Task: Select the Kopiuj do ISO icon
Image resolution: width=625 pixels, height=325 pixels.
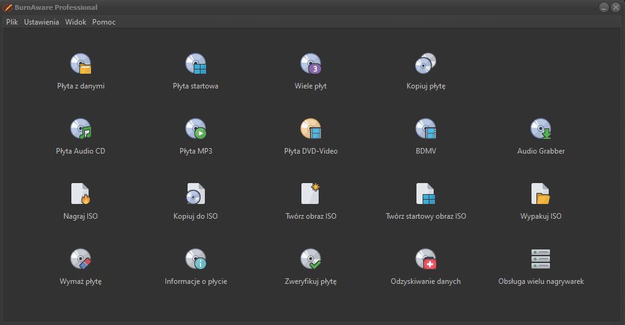Action: tap(196, 194)
